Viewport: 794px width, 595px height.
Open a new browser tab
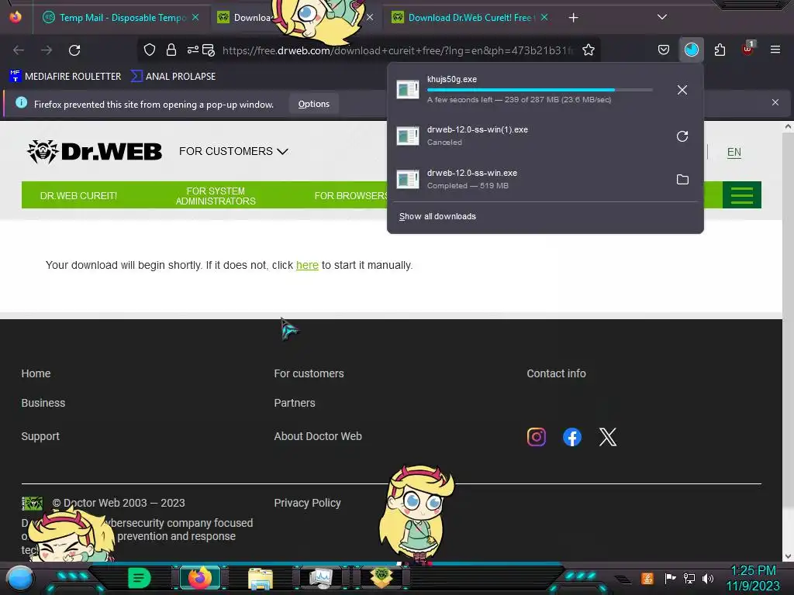point(573,18)
